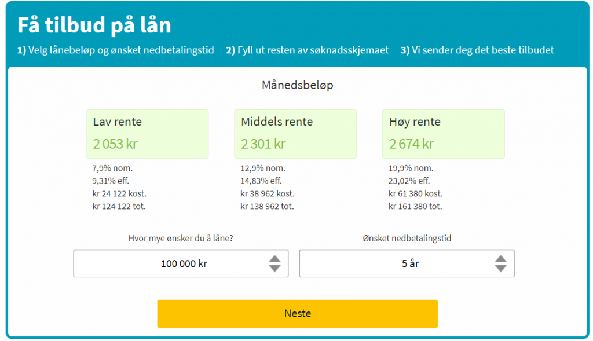Click the 9,31% eff. rate text
This screenshot has height=341, width=593.
[x=110, y=181]
